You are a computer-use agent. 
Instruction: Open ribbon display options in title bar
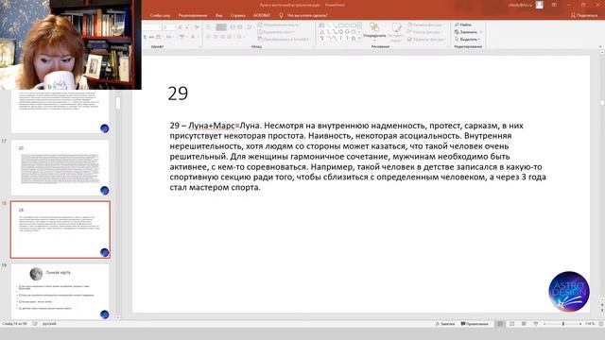coord(554,5)
